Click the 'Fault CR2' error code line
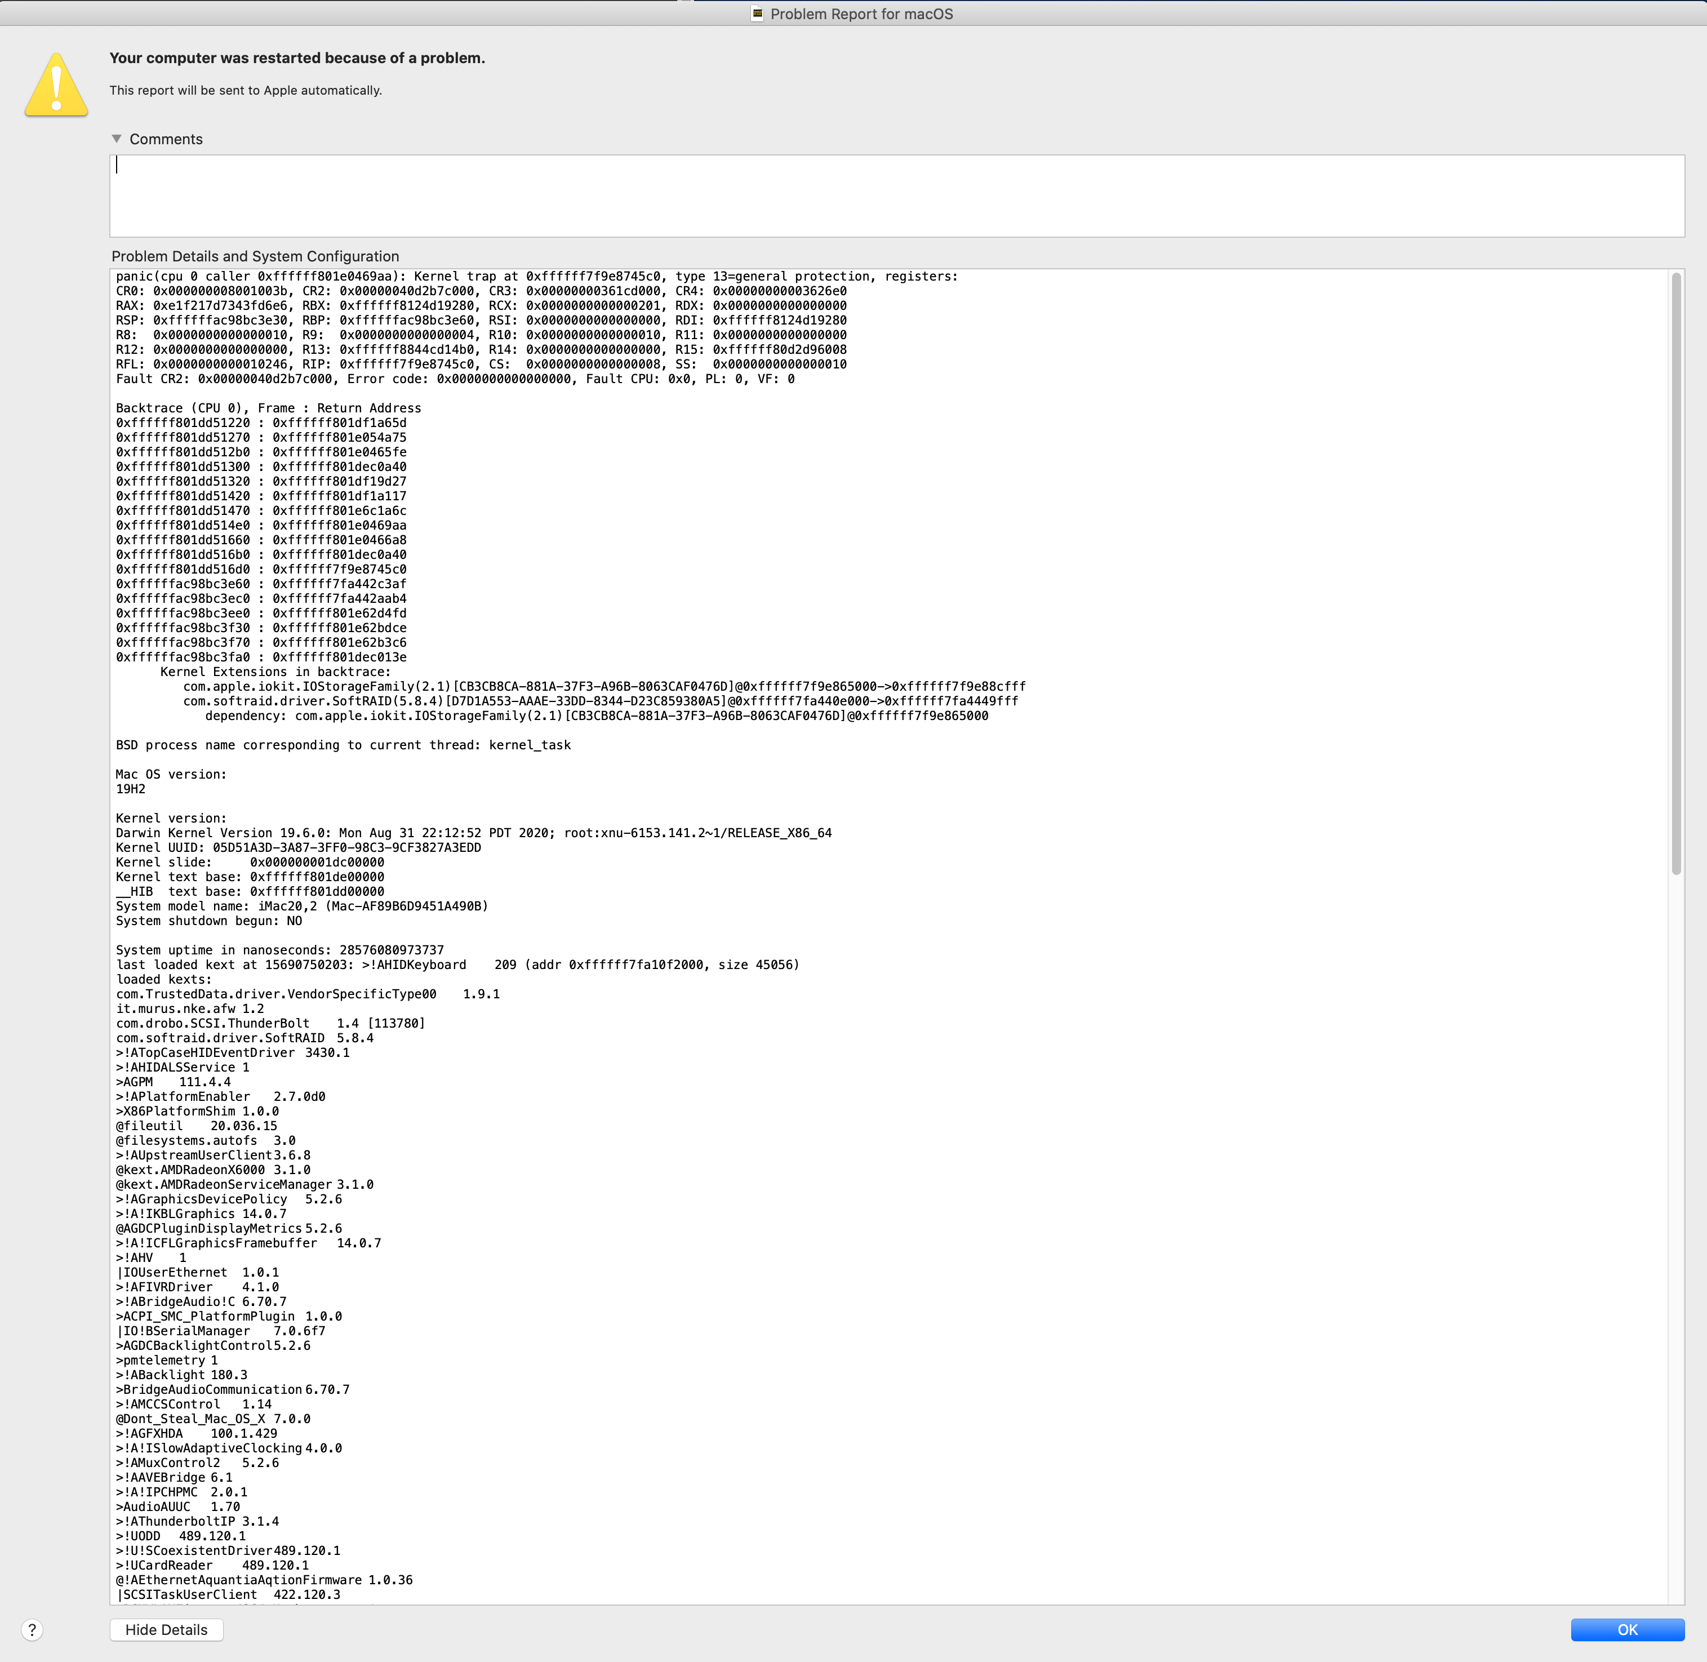This screenshot has height=1662, width=1707. [456, 379]
